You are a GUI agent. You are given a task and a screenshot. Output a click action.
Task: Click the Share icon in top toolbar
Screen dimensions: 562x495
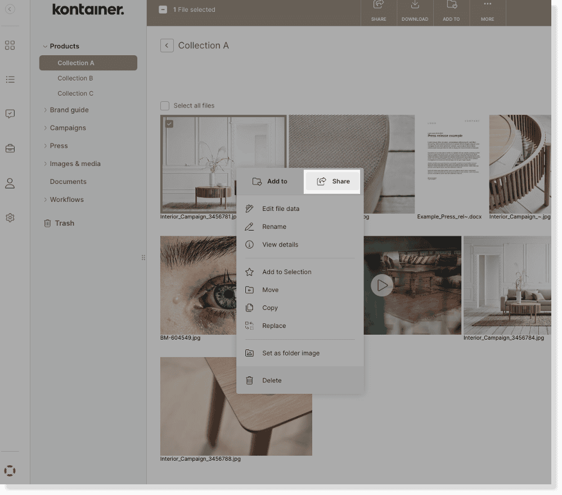coord(379,6)
